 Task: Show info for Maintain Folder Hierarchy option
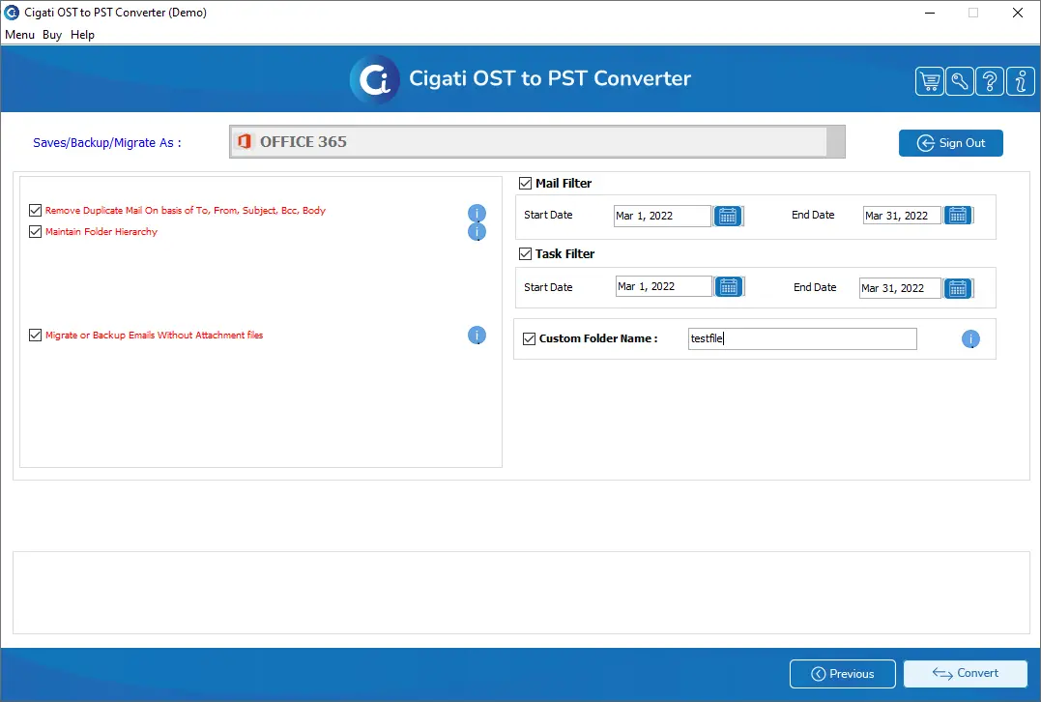tap(477, 232)
